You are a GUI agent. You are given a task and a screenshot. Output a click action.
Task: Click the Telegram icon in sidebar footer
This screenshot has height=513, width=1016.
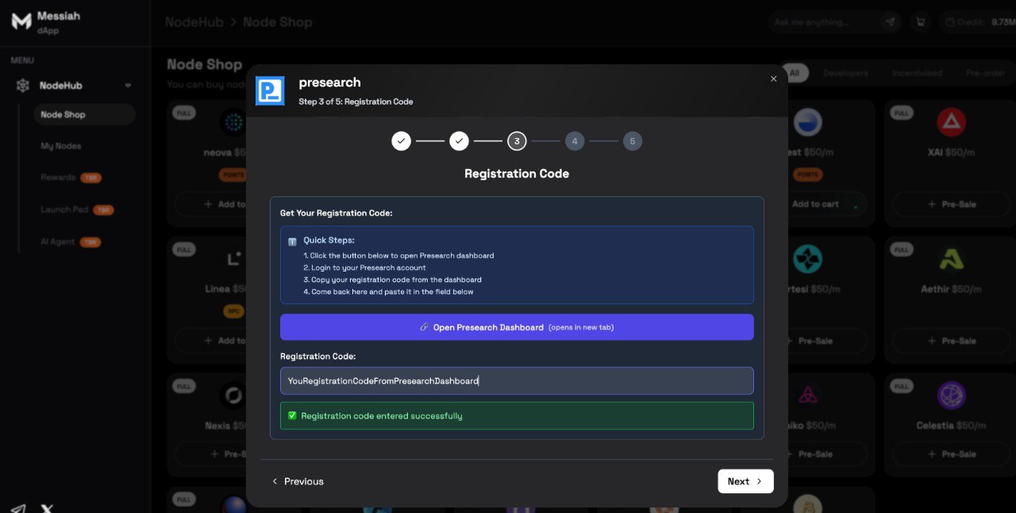(x=18, y=508)
